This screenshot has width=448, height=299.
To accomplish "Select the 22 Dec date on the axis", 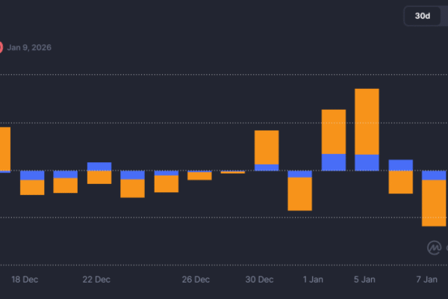I will tap(96, 280).
